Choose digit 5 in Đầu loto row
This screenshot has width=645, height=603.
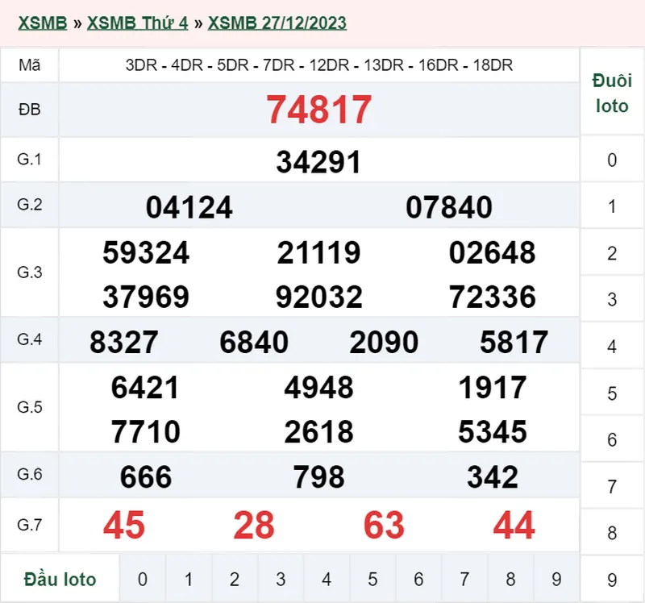372,579
